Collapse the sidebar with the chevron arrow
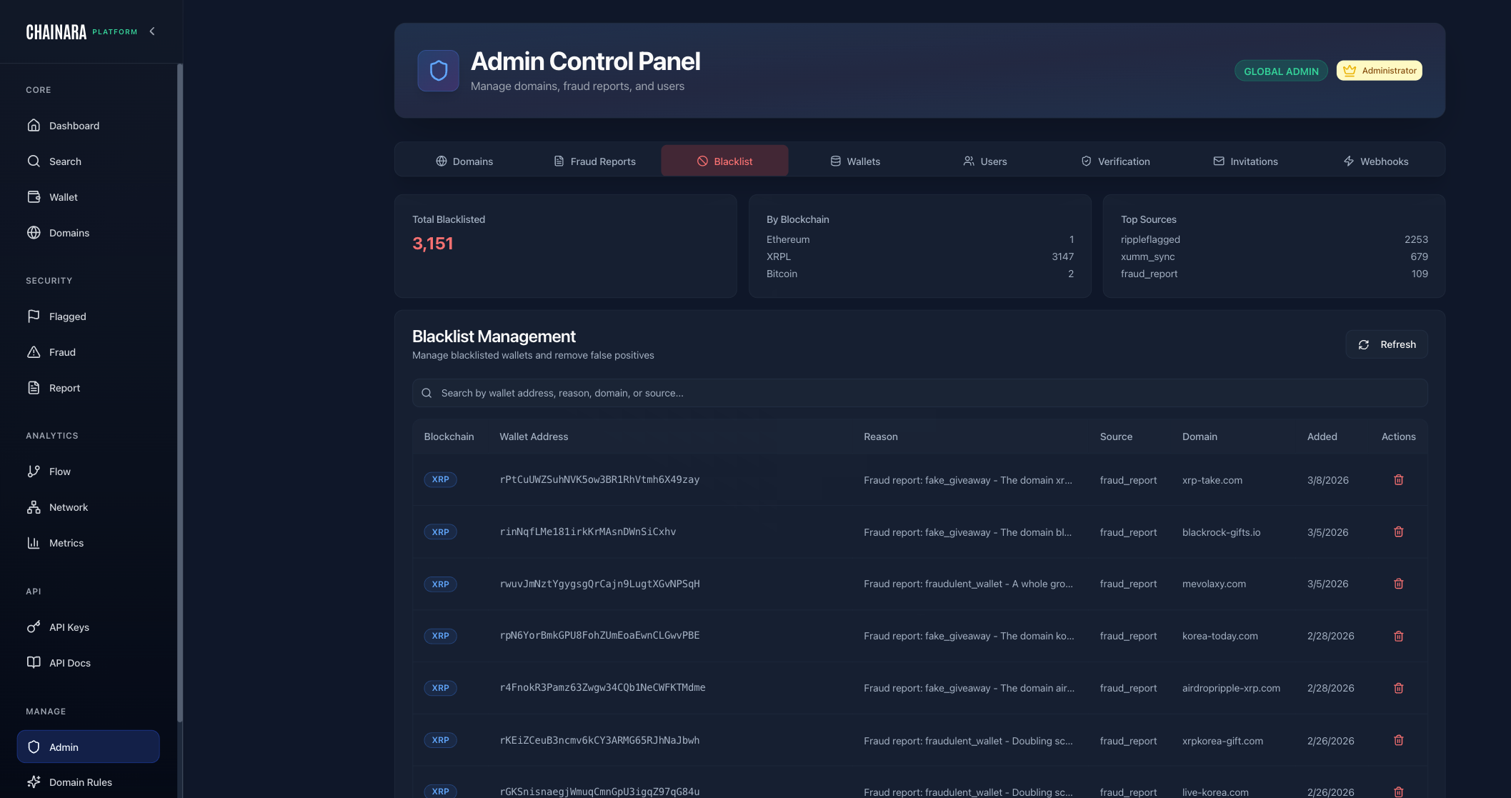 [x=152, y=31]
